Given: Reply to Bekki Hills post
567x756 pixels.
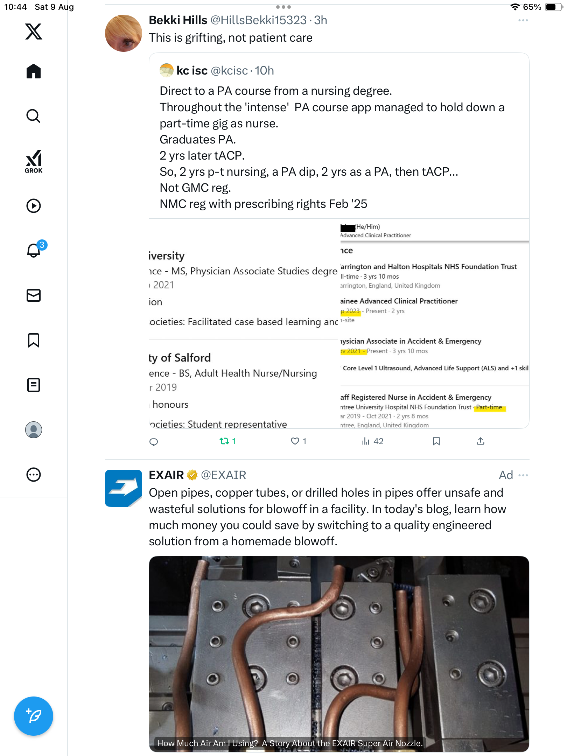Looking at the screenshot, I should tap(154, 442).
